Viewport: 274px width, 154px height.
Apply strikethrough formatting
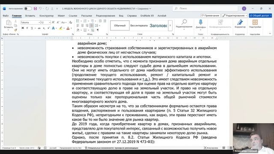point(39,28)
